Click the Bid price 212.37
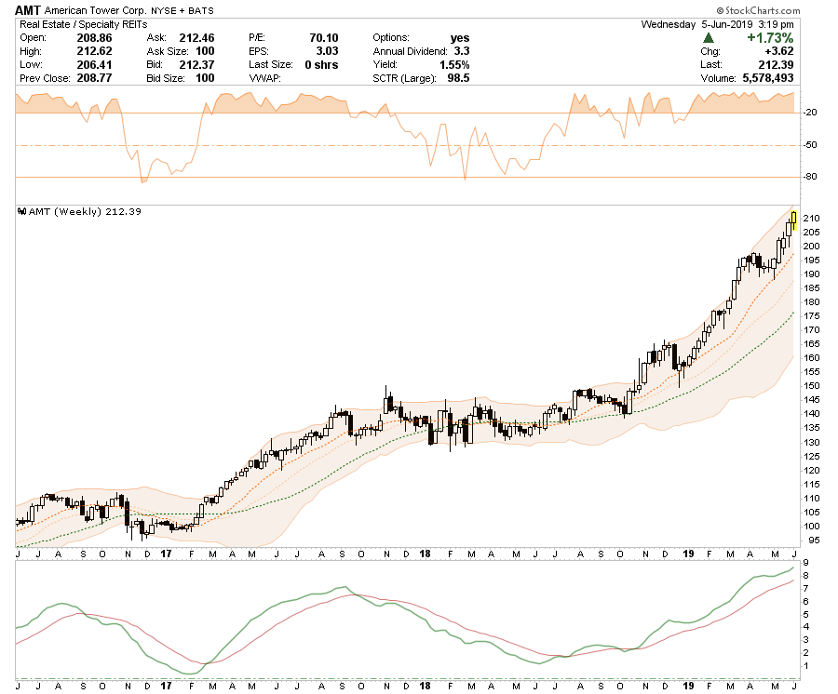838x694 pixels. tap(196, 64)
